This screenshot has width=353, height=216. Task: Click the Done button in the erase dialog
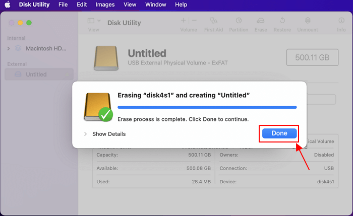coord(279,133)
